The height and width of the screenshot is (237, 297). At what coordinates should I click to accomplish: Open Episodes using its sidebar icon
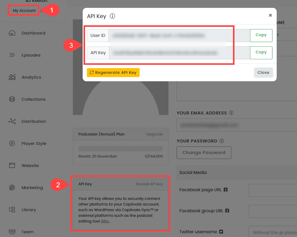point(12,55)
